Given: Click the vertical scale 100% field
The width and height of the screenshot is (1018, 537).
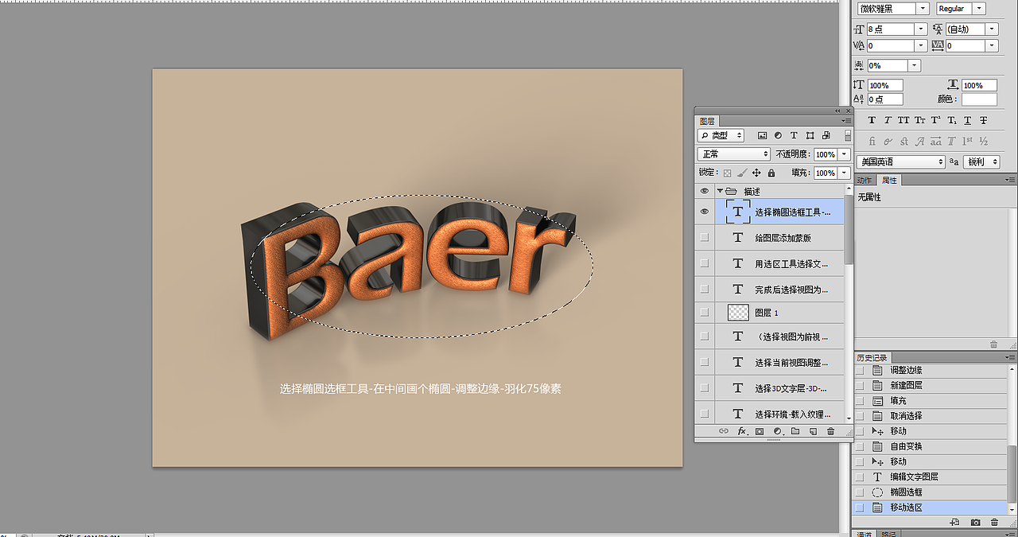Looking at the screenshot, I should click(885, 85).
